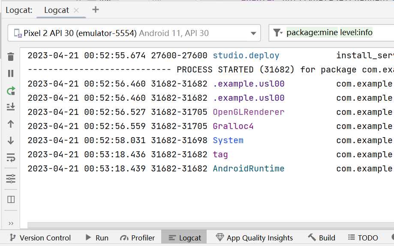
Task: Restart Logcat using the green arrow icon
Action: [x=11, y=90]
